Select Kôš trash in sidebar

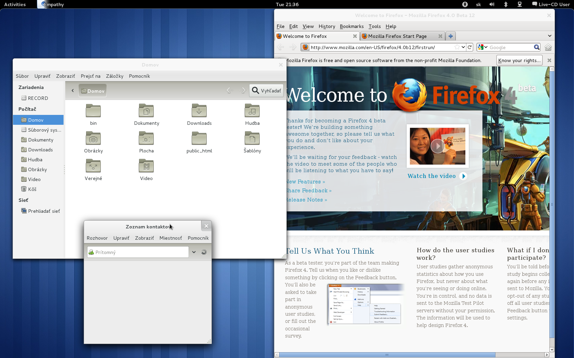[38, 189]
